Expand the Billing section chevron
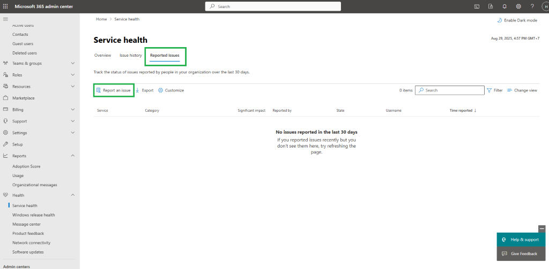 73,109
